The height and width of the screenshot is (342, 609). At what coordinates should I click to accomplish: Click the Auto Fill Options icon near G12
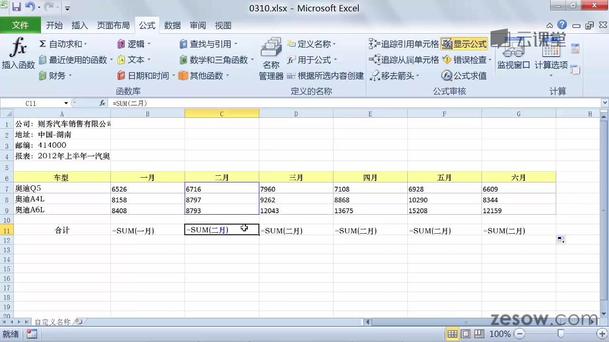click(x=561, y=240)
